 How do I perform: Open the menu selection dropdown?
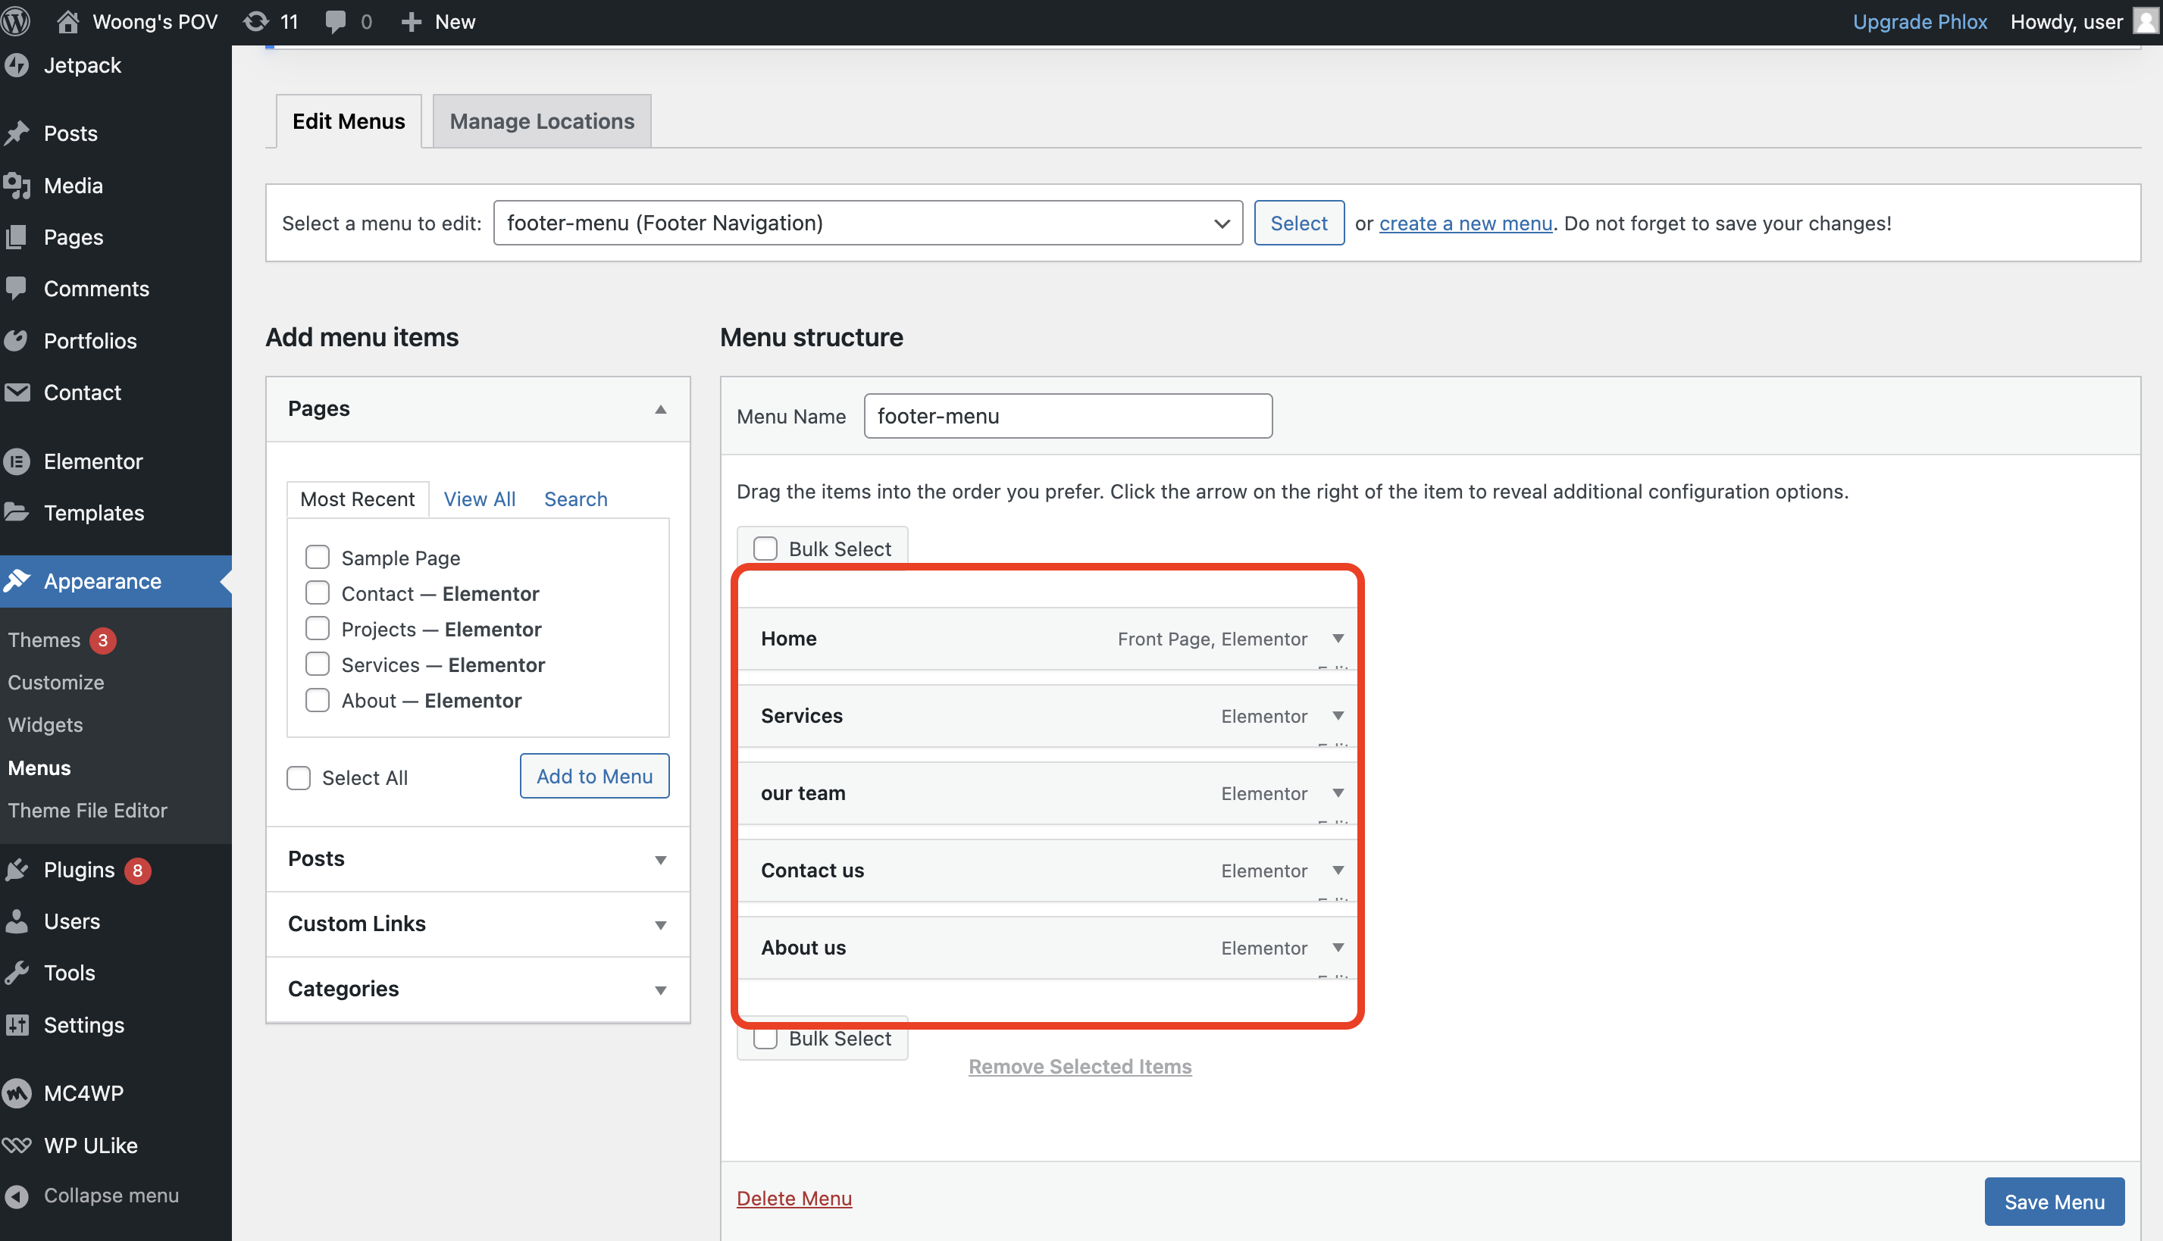pos(867,223)
